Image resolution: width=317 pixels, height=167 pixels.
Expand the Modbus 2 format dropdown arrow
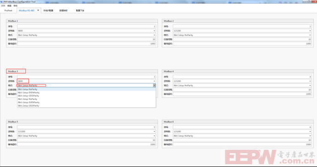310,35
